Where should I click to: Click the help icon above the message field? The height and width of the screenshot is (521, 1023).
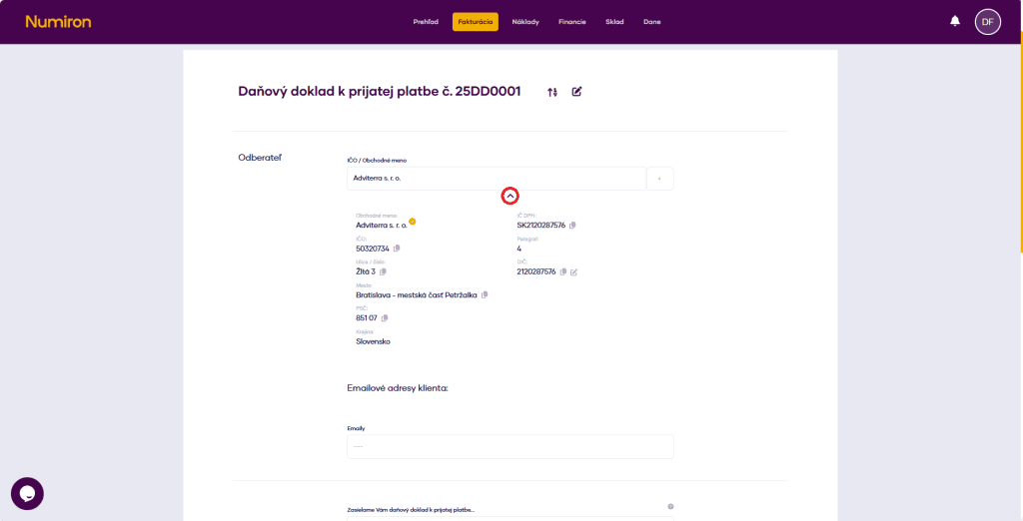click(x=670, y=506)
